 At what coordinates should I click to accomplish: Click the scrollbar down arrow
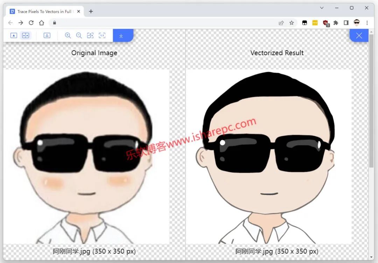tap(371, 258)
